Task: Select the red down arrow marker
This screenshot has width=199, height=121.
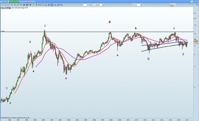Action: pos(36,5)
